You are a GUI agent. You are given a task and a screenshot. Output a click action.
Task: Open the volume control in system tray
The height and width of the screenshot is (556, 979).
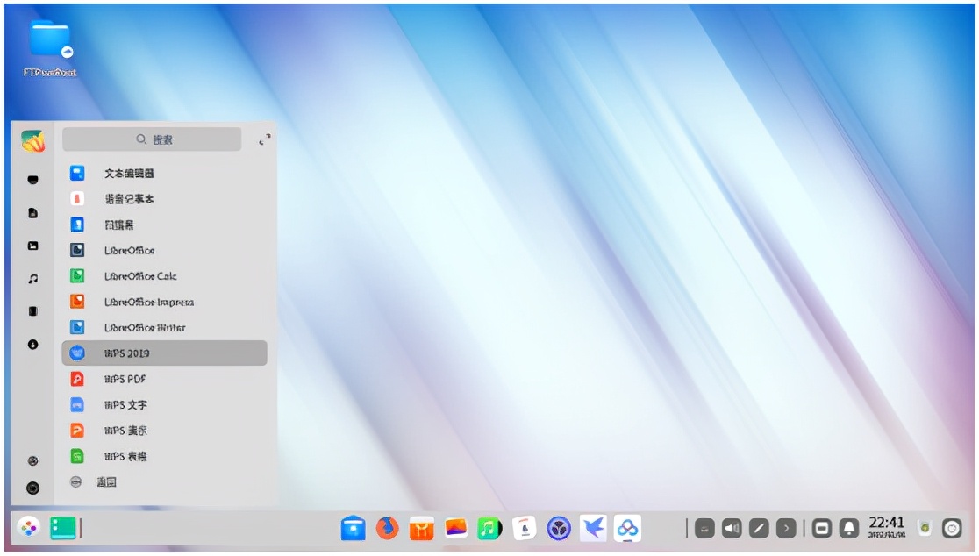click(x=732, y=528)
